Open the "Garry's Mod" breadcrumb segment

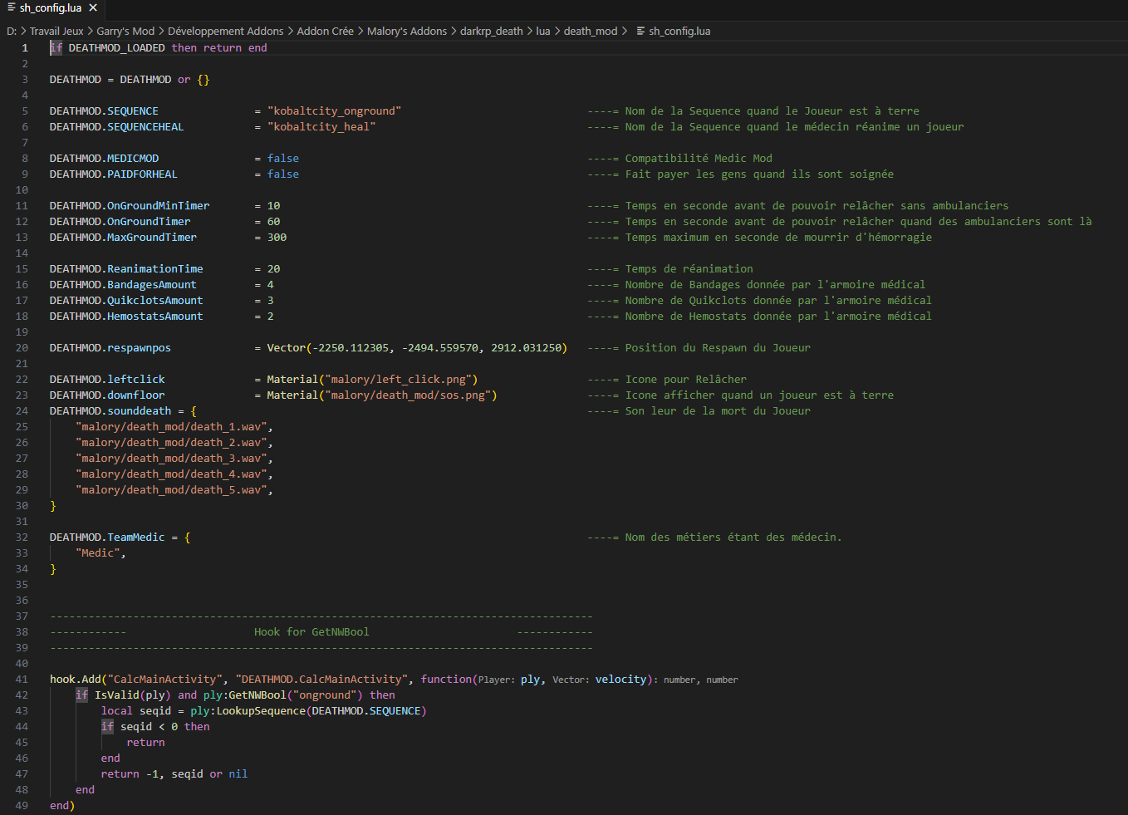point(125,31)
